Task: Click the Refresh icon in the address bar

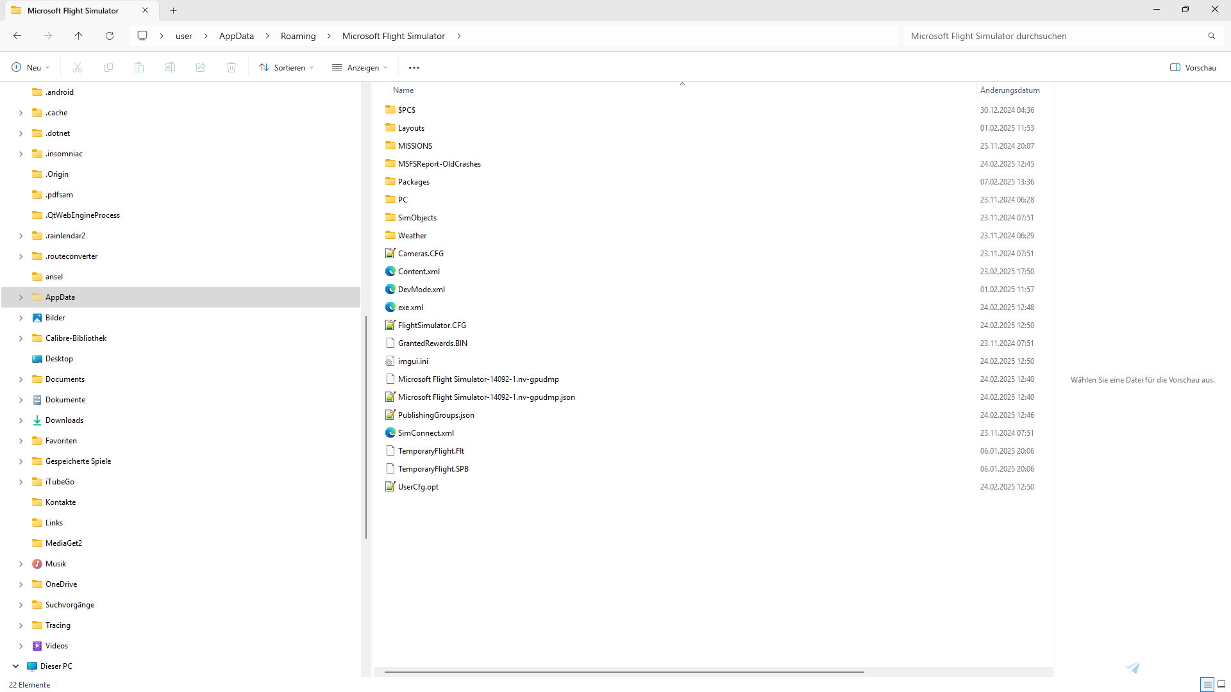Action: point(109,36)
